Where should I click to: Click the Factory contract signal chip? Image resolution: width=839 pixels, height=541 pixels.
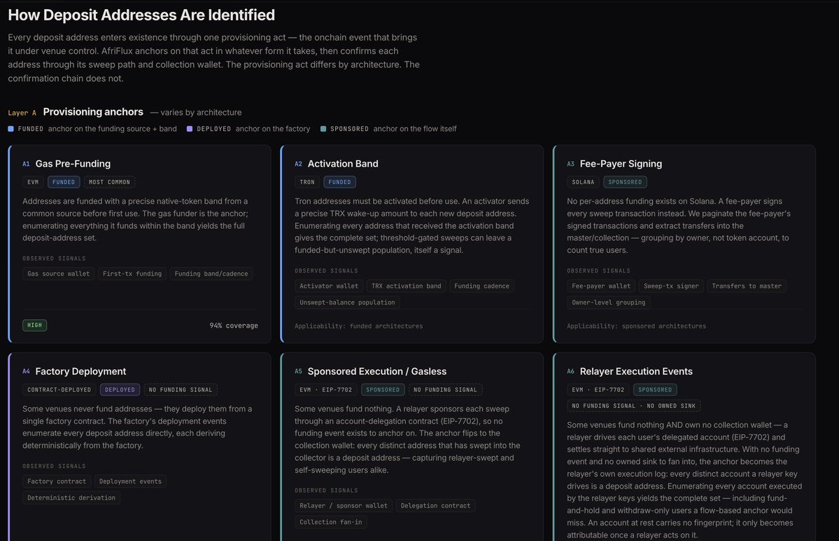click(57, 481)
